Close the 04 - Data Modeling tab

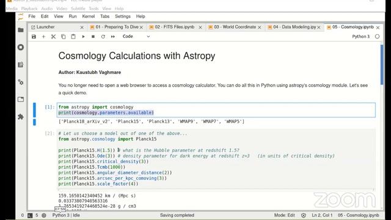(x=319, y=28)
